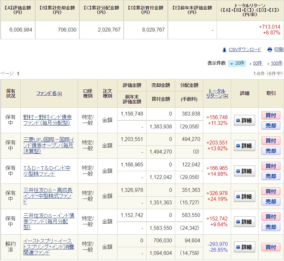This screenshot has width=284, height=261.
Task: Open CSVダウンロード link
Action: pyautogui.click(x=245, y=50)
